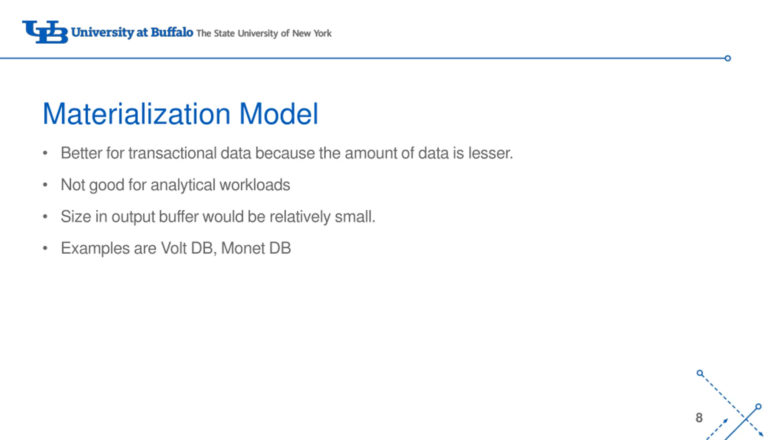Click 'The State University of New York' text
Image resolution: width=783 pixels, height=440 pixels.
click(264, 33)
